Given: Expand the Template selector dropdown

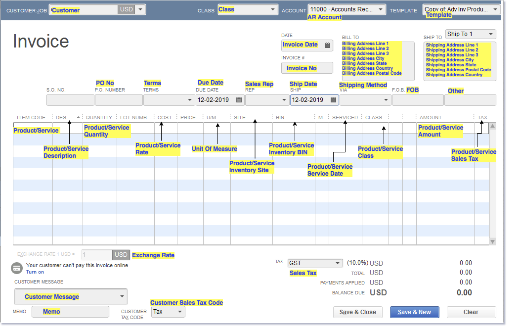Looking at the screenshot, I should tap(495, 9).
